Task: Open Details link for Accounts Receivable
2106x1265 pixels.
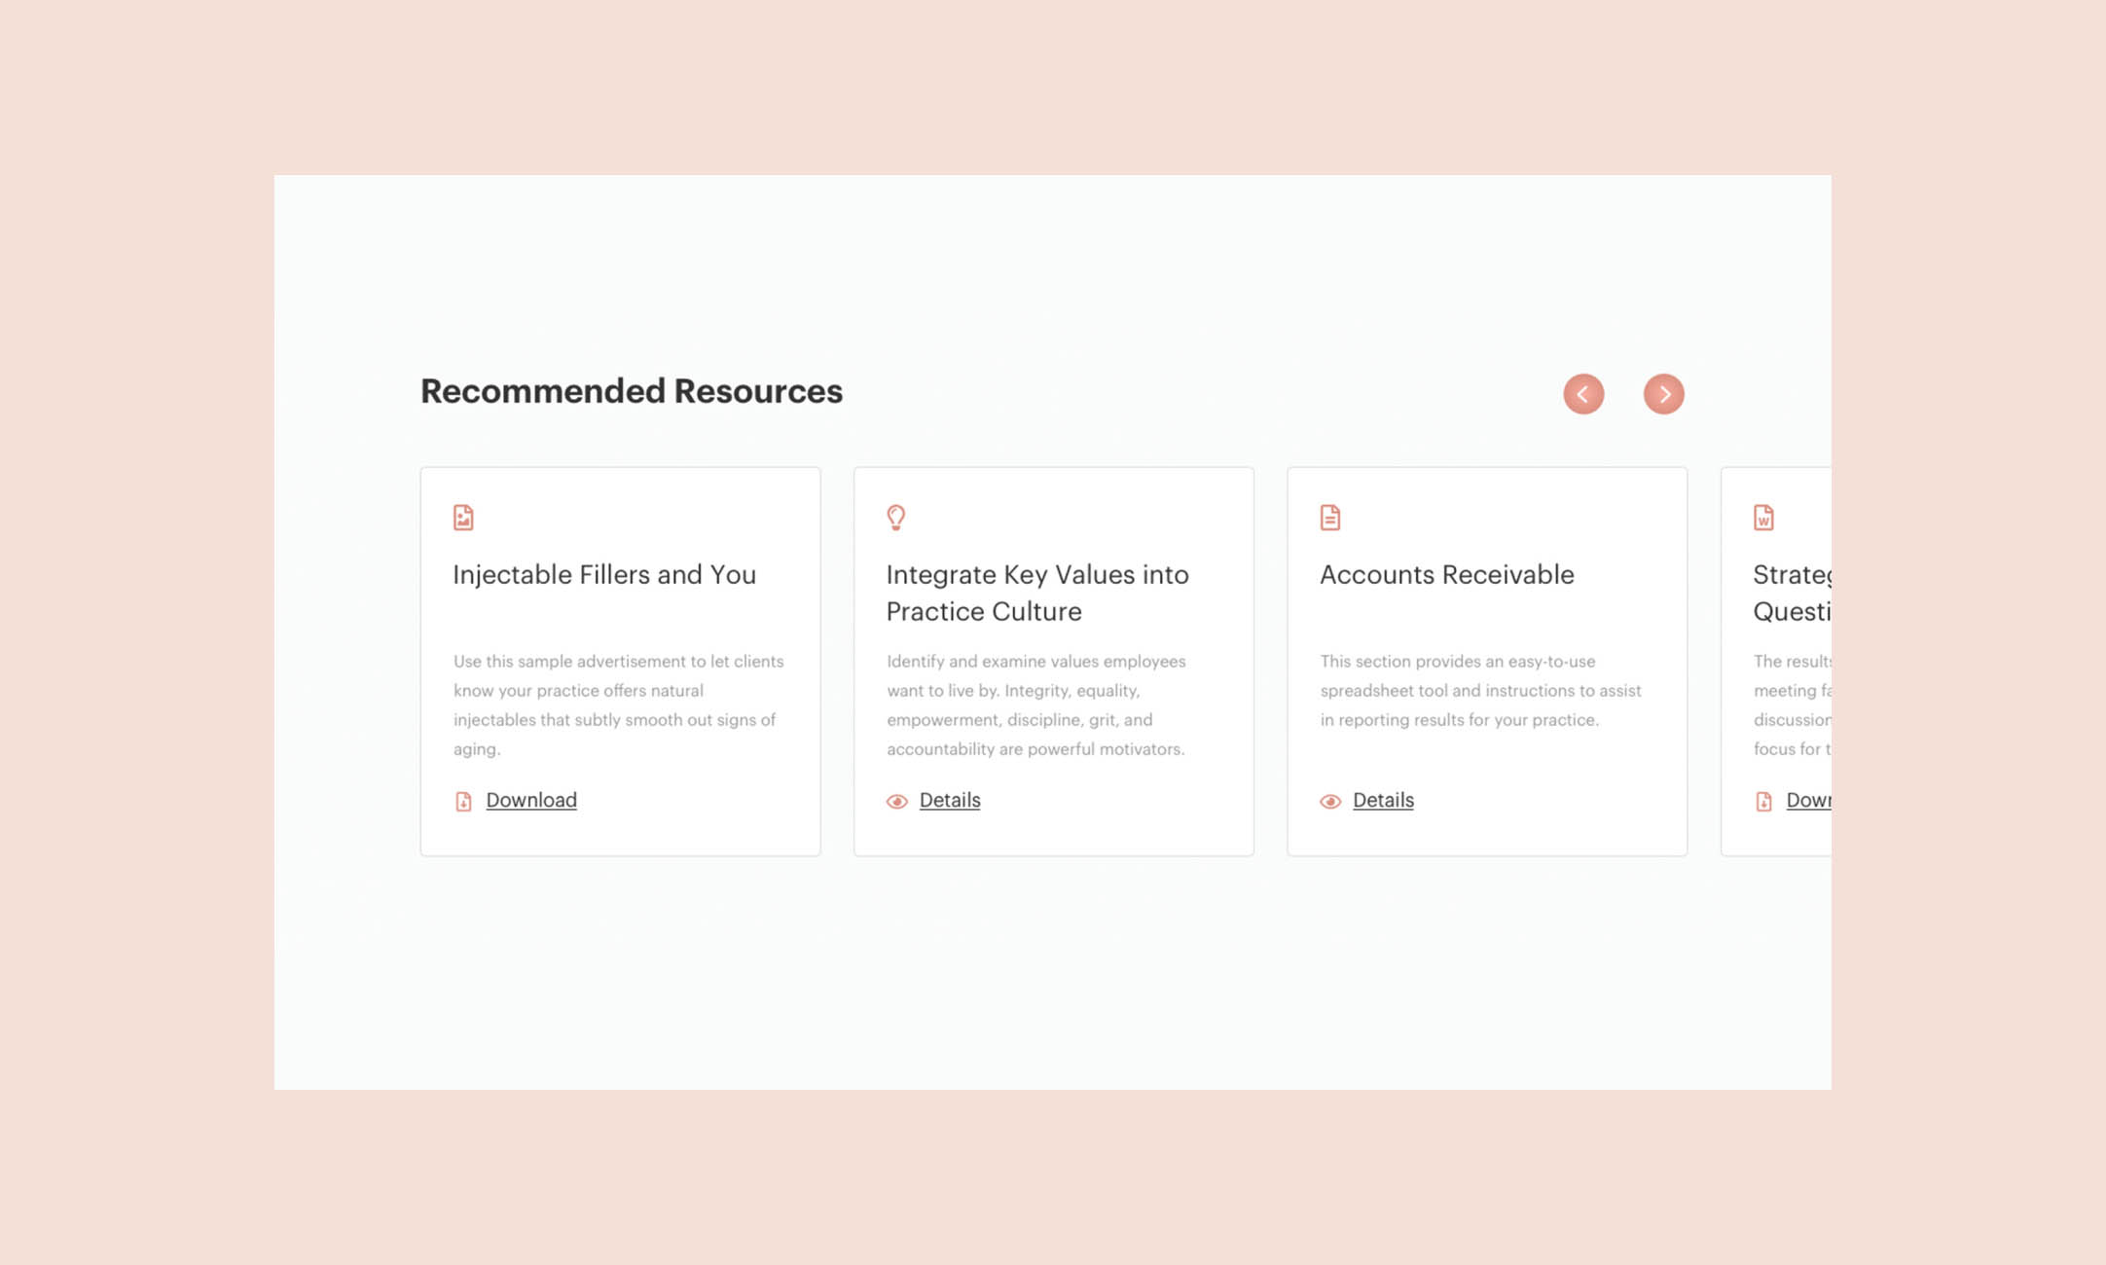Action: click(x=1383, y=800)
